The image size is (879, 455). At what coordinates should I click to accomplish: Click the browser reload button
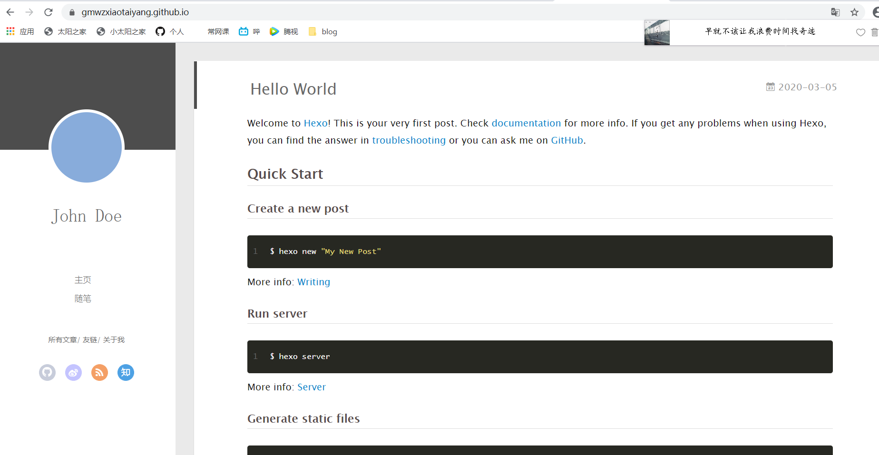[x=48, y=12]
